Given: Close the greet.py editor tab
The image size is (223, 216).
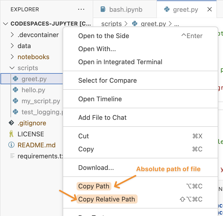Looking at the screenshot, I should click(x=209, y=10).
